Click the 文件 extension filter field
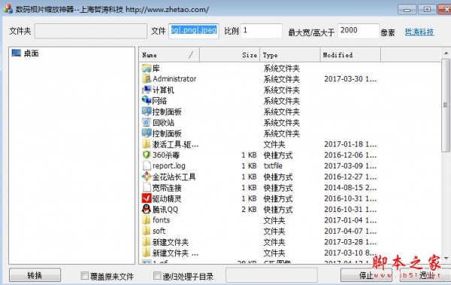 194,31
